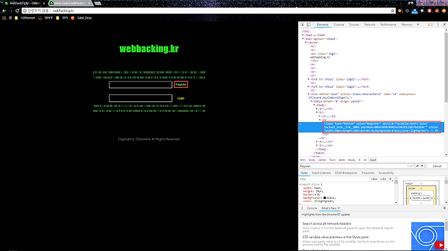
Task: Select the Styles tab
Action: [304, 173]
